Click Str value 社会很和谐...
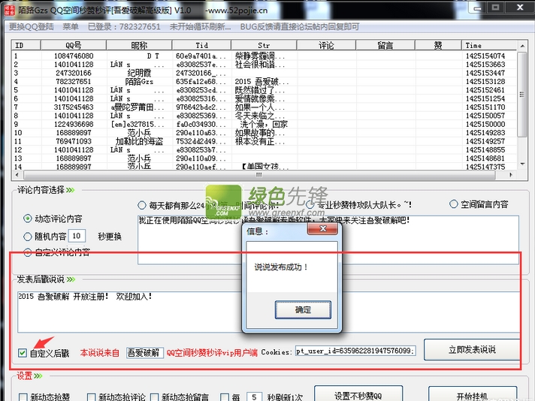 [260, 65]
